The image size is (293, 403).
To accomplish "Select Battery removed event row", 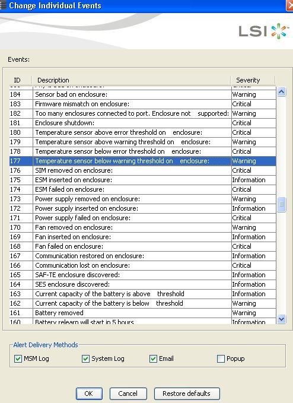I will (143, 313).
